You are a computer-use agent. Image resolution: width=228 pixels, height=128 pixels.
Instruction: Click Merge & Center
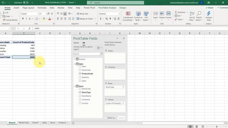[x=85, y=19]
